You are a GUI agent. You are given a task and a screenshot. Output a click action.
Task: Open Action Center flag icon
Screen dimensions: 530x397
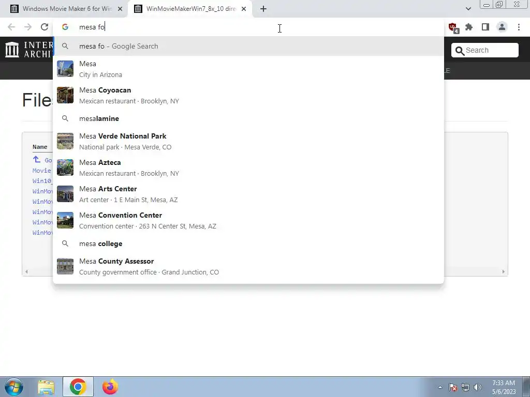453,388
